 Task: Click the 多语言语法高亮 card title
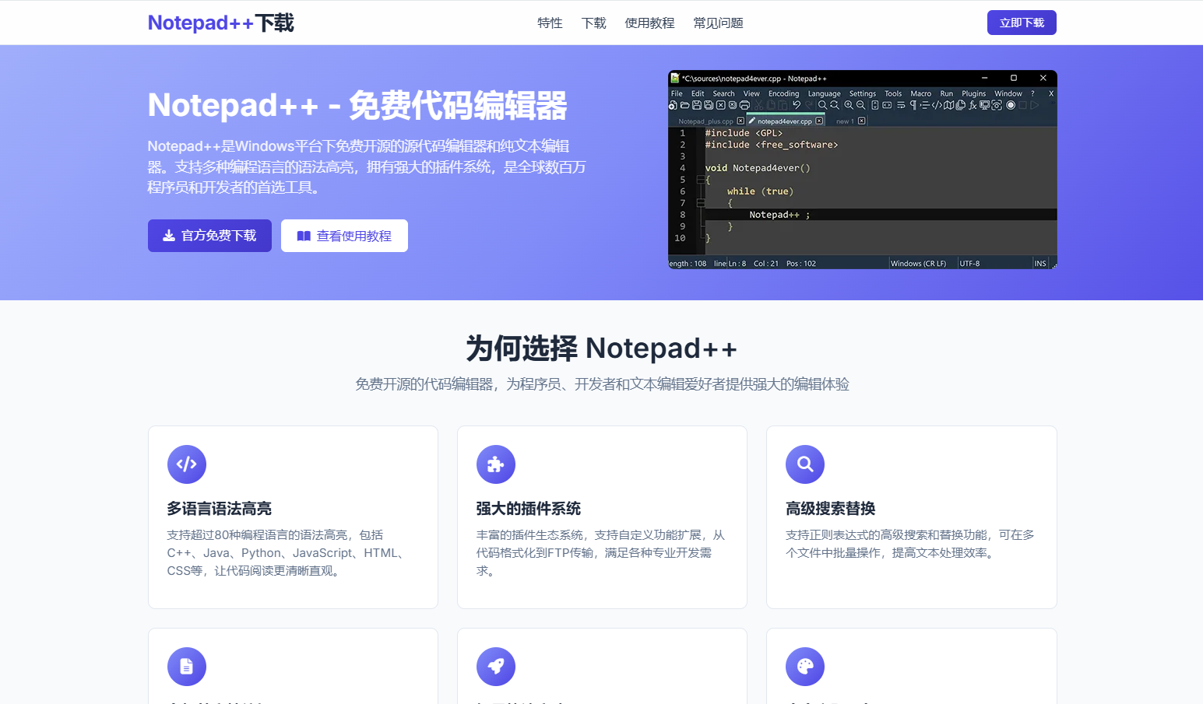pyautogui.click(x=219, y=509)
